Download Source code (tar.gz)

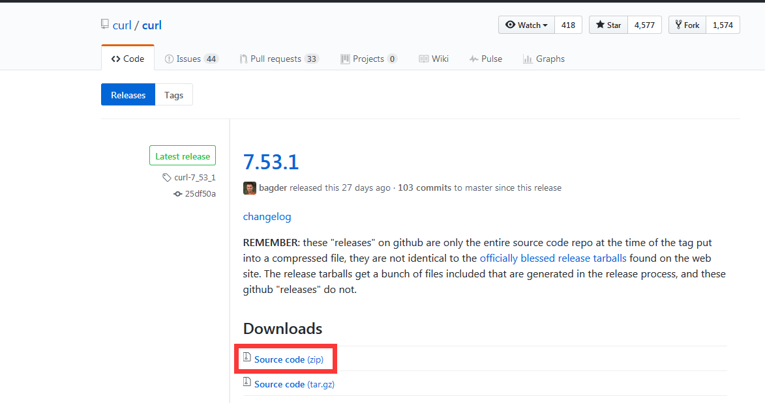pos(294,384)
